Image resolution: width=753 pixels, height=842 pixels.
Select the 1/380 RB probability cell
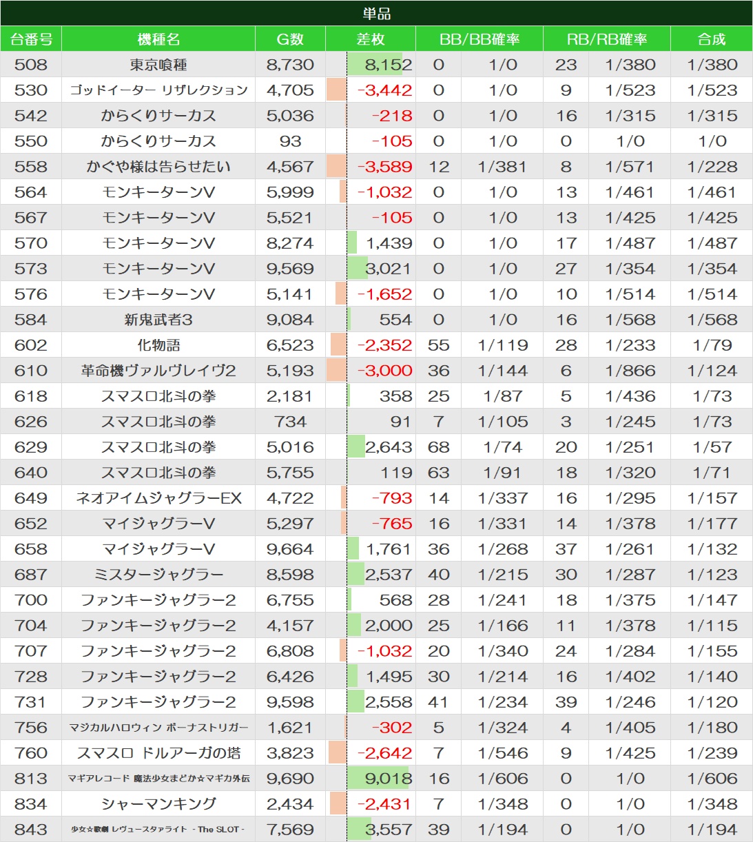point(630,65)
